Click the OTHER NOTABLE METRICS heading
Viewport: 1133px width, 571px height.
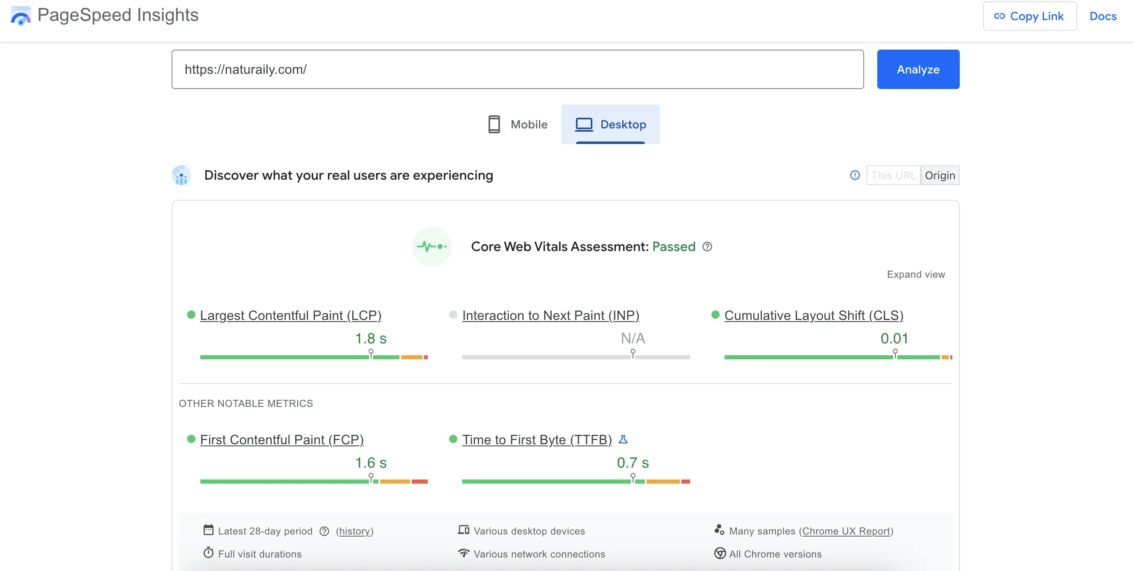(246, 404)
